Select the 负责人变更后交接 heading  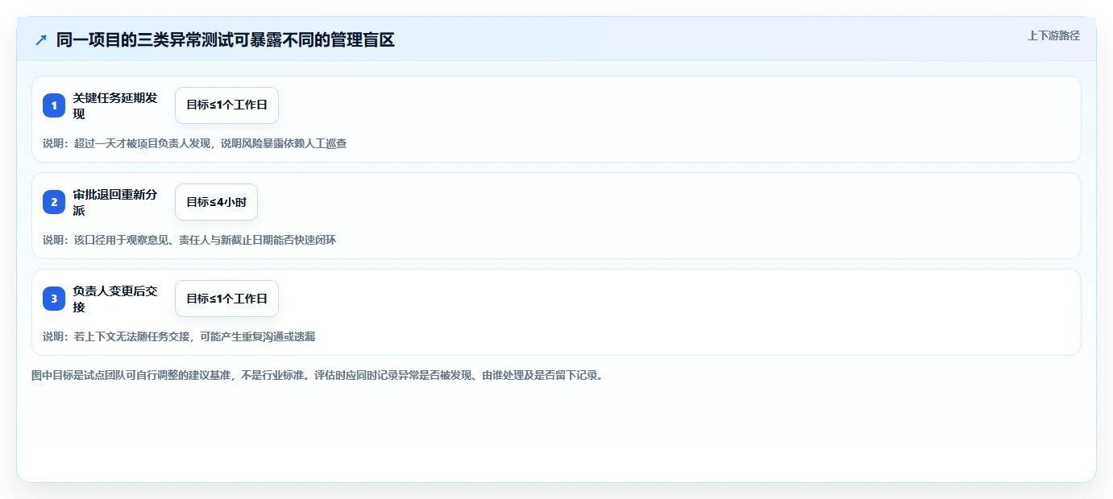pos(116,299)
